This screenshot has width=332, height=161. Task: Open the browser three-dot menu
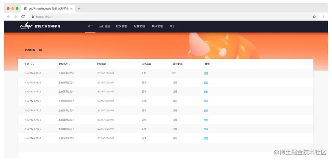(x=323, y=16)
